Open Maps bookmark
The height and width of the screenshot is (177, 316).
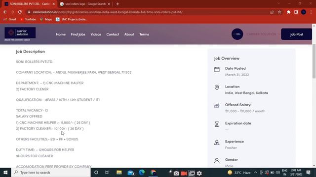pos(46,19)
